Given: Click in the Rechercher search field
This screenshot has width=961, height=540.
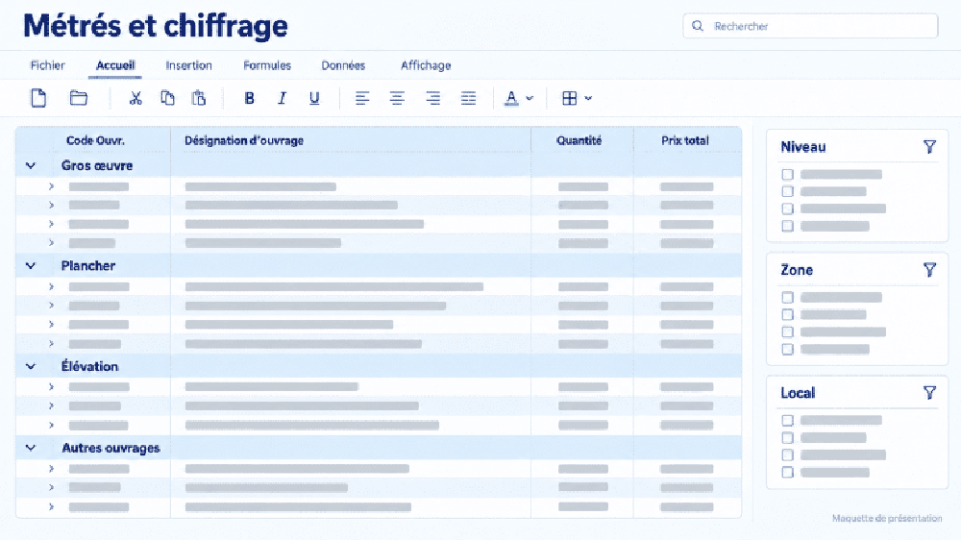Looking at the screenshot, I should [810, 26].
